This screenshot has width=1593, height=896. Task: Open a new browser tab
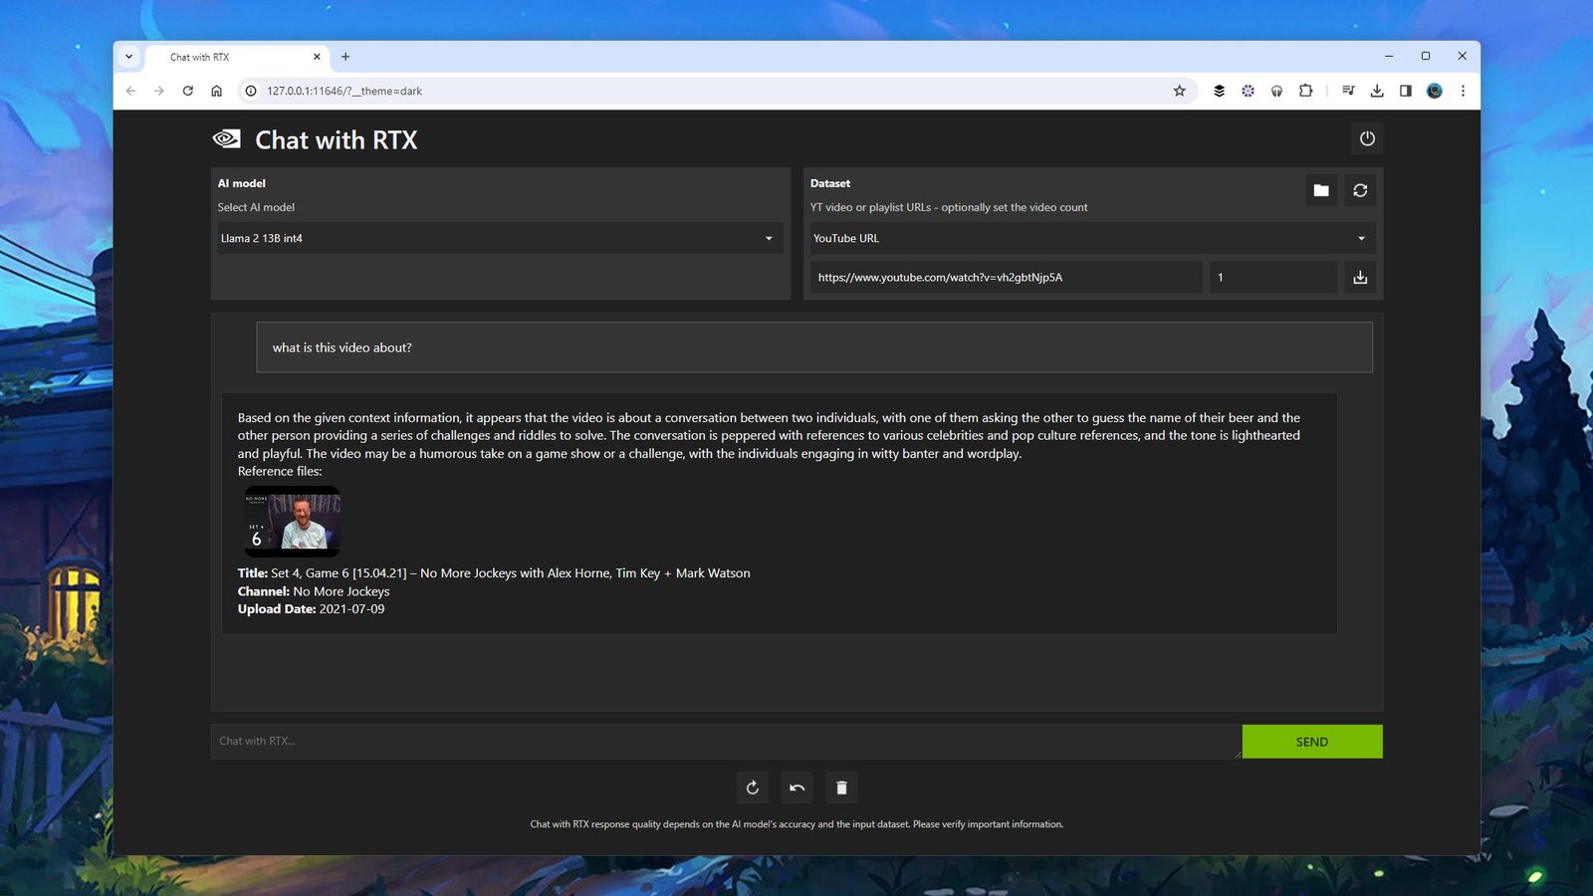345,57
